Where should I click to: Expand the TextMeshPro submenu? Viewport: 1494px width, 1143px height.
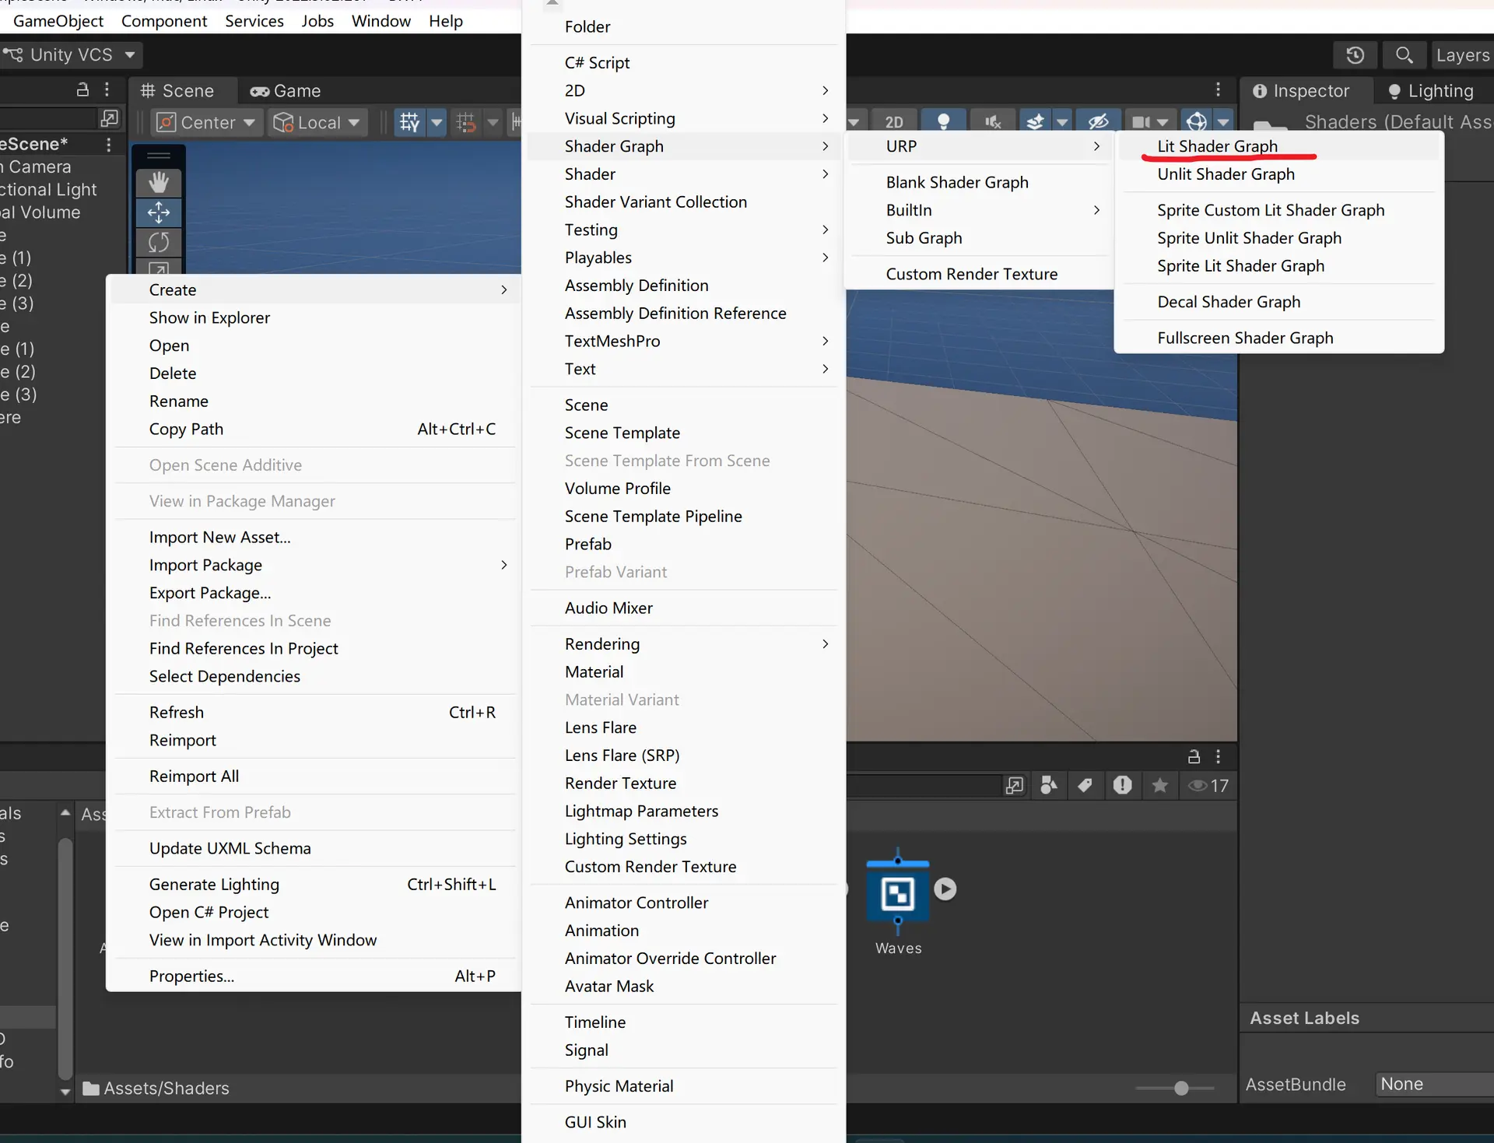click(x=683, y=341)
